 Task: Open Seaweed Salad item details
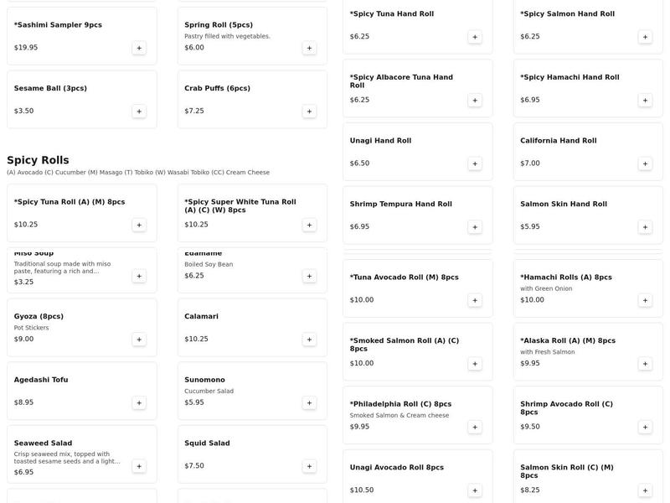pos(82,454)
